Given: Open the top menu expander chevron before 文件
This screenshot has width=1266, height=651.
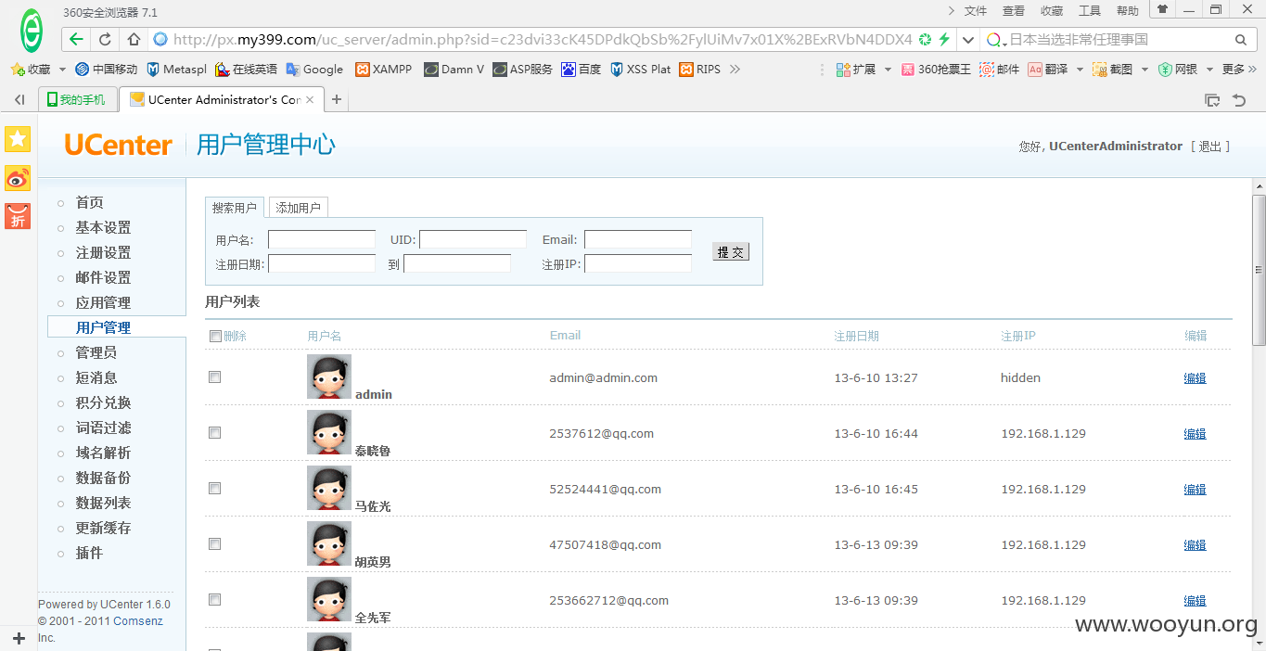Looking at the screenshot, I should pyautogui.click(x=951, y=11).
